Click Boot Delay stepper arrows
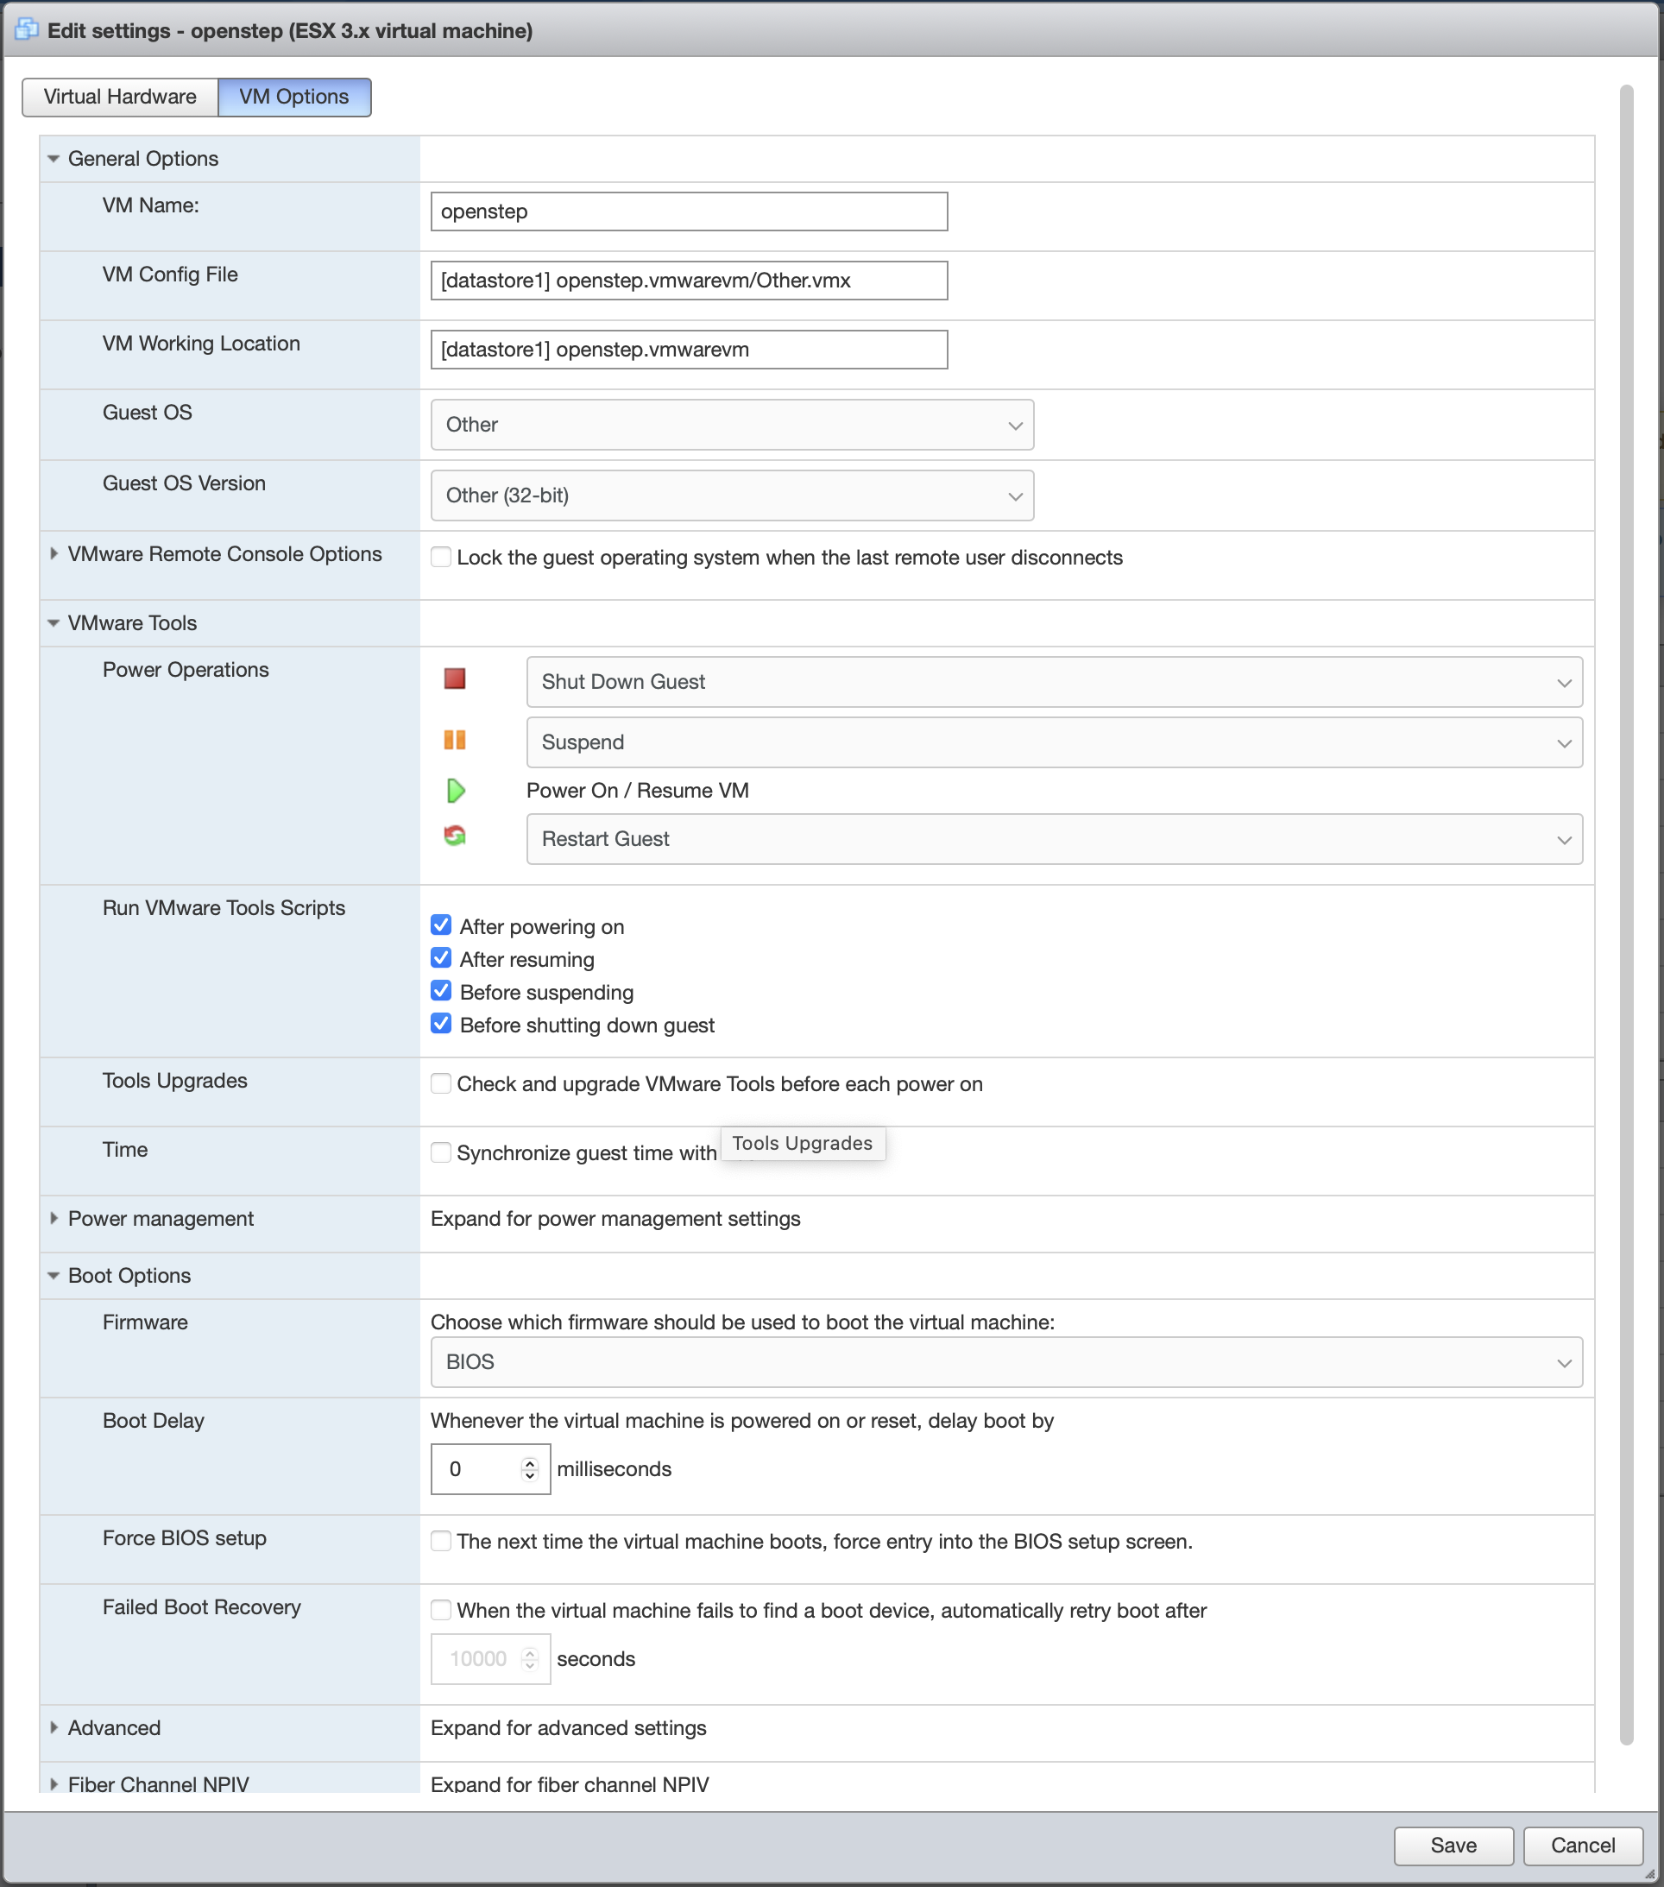The width and height of the screenshot is (1664, 1887). tap(530, 1469)
